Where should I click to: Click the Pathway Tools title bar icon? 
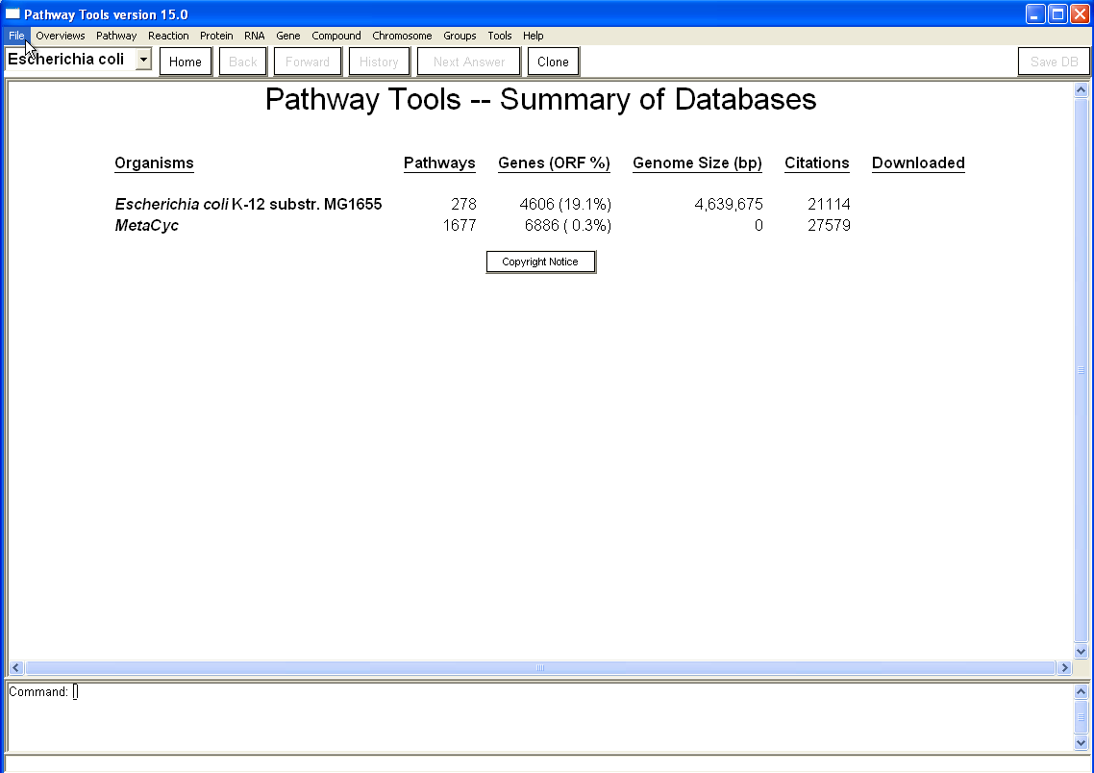[x=12, y=14]
